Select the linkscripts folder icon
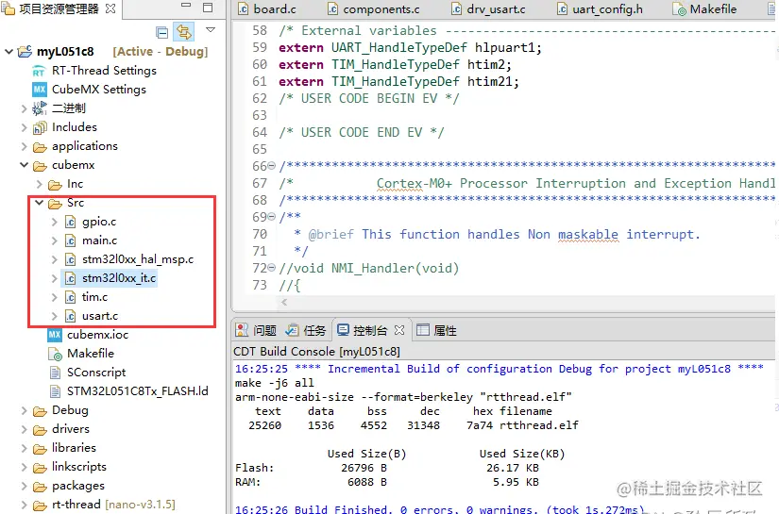This screenshot has height=514, width=779. click(x=40, y=468)
